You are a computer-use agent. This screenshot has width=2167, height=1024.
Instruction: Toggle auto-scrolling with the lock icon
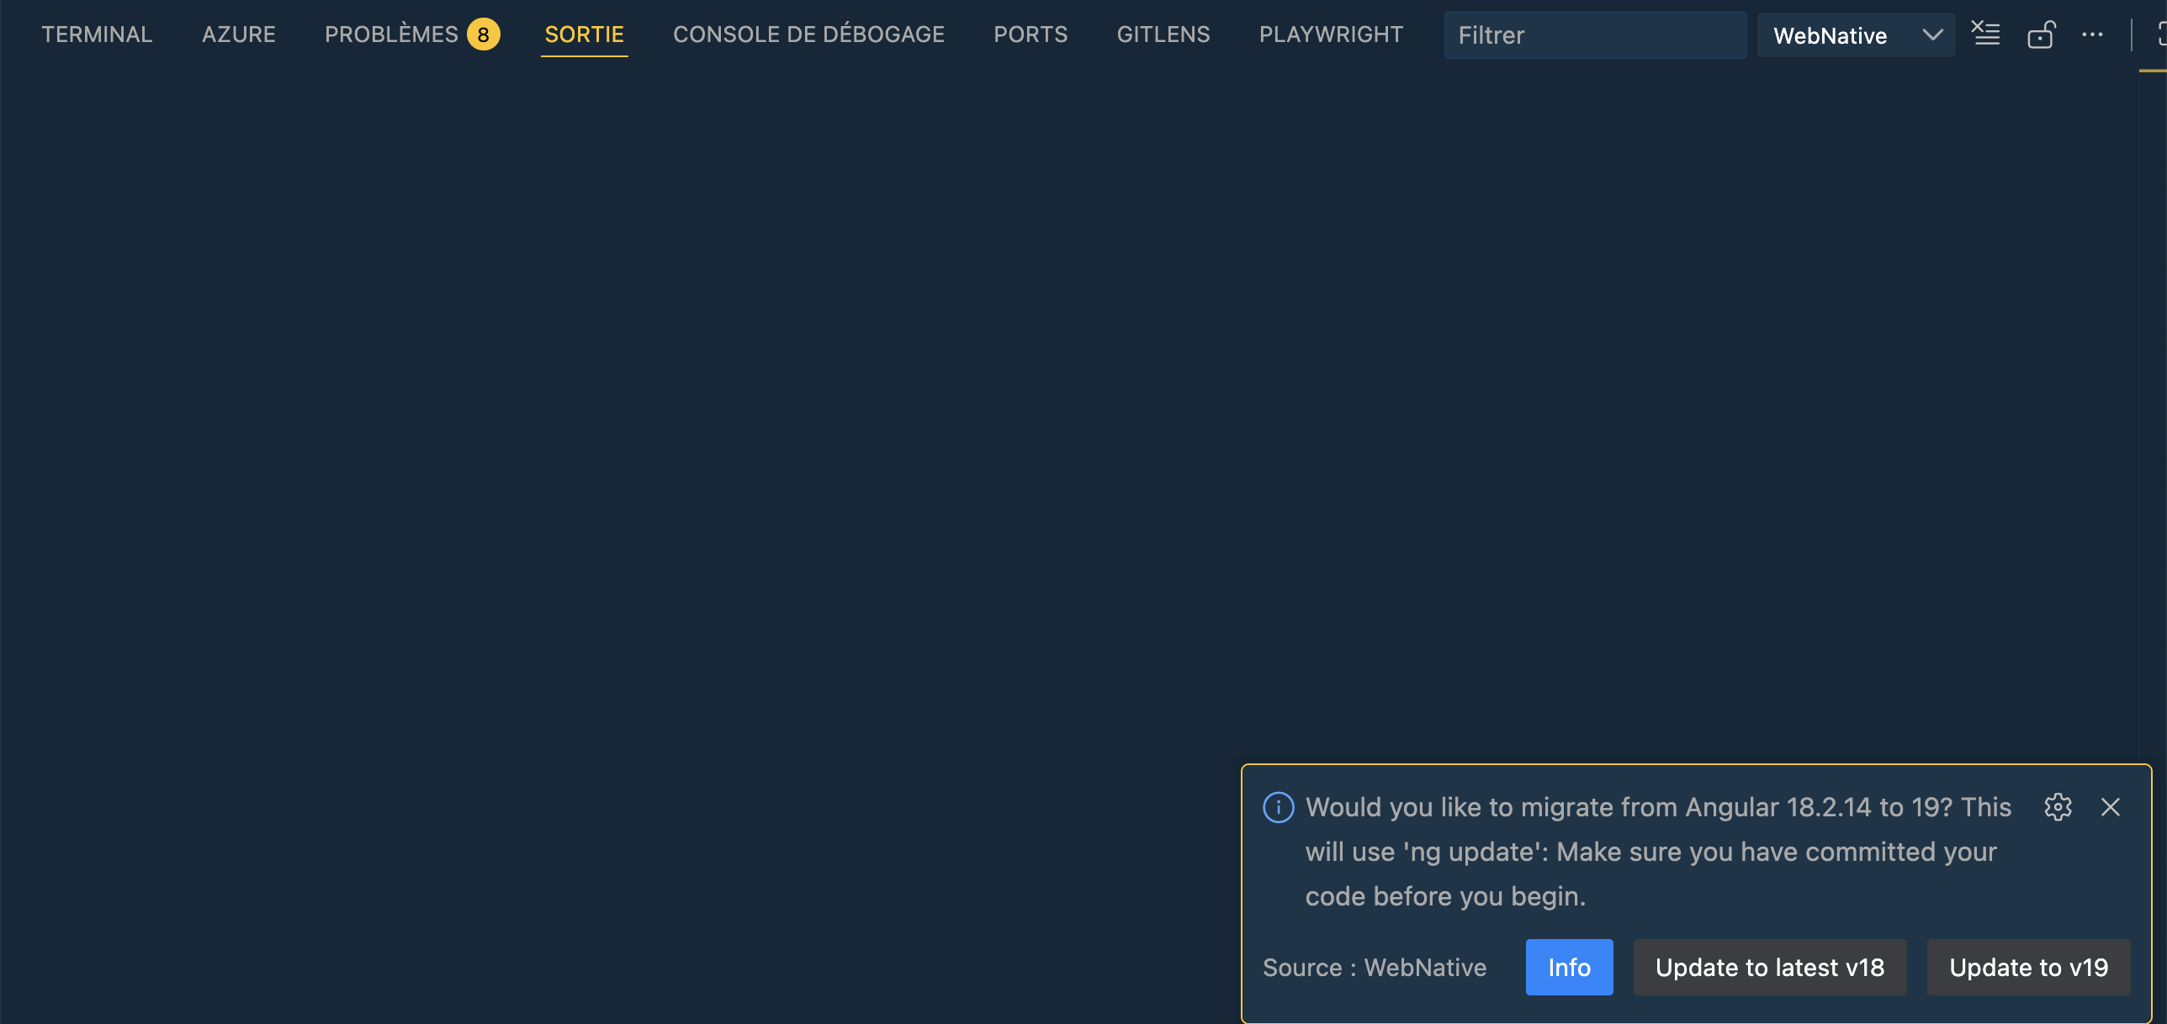[2042, 34]
